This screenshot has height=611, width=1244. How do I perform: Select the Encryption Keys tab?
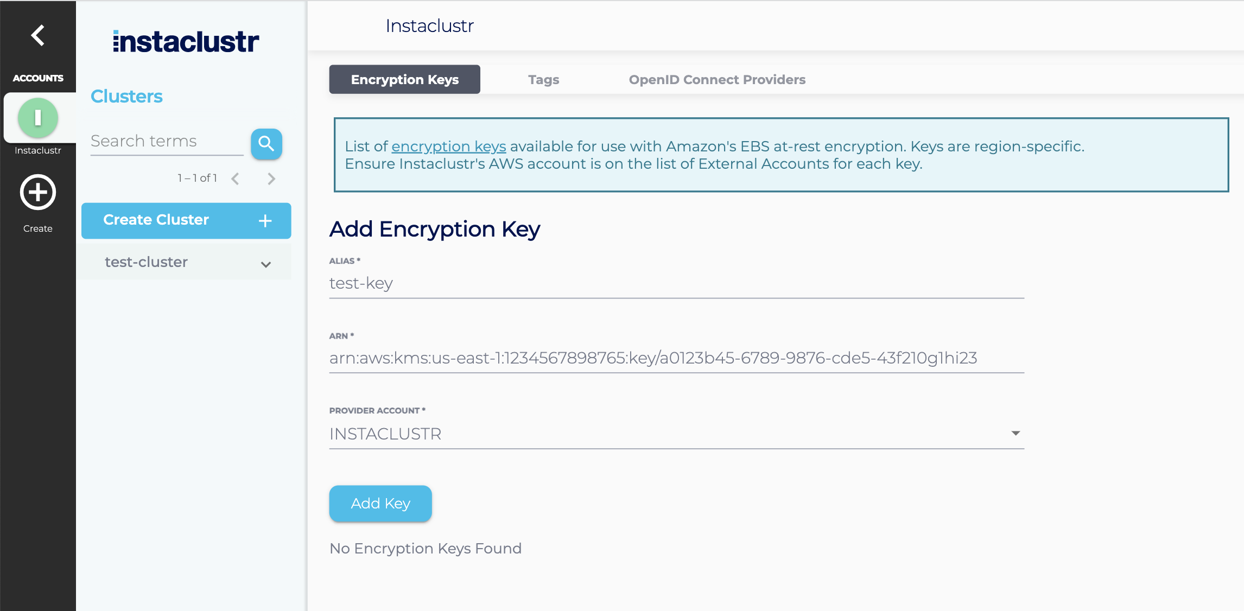click(x=404, y=79)
